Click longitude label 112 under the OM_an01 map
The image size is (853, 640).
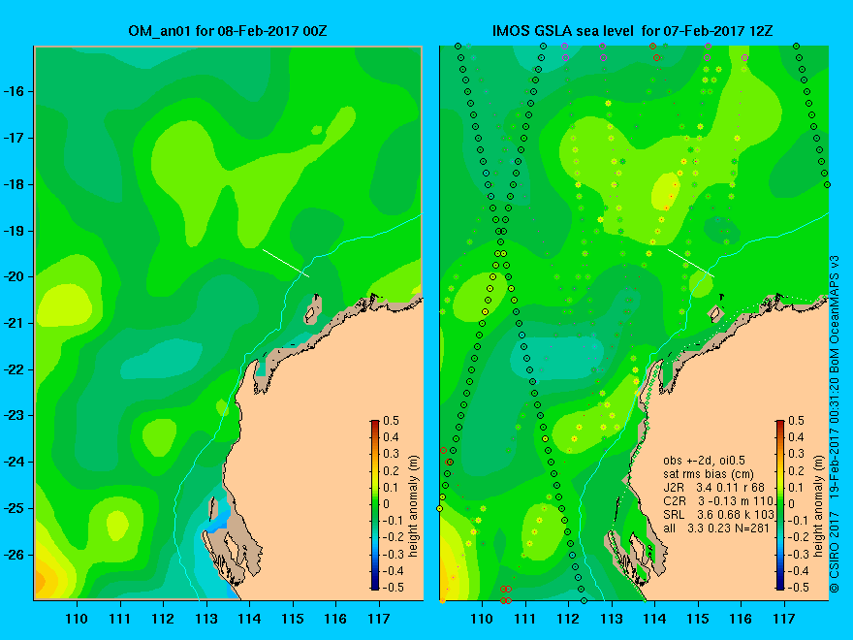coord(163,619)
